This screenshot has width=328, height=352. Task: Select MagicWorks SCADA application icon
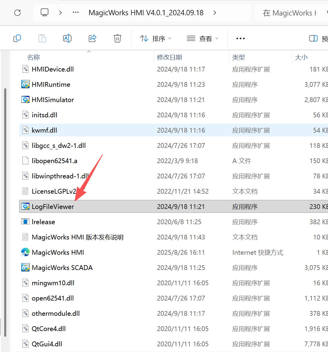click(x=25, y=267)
